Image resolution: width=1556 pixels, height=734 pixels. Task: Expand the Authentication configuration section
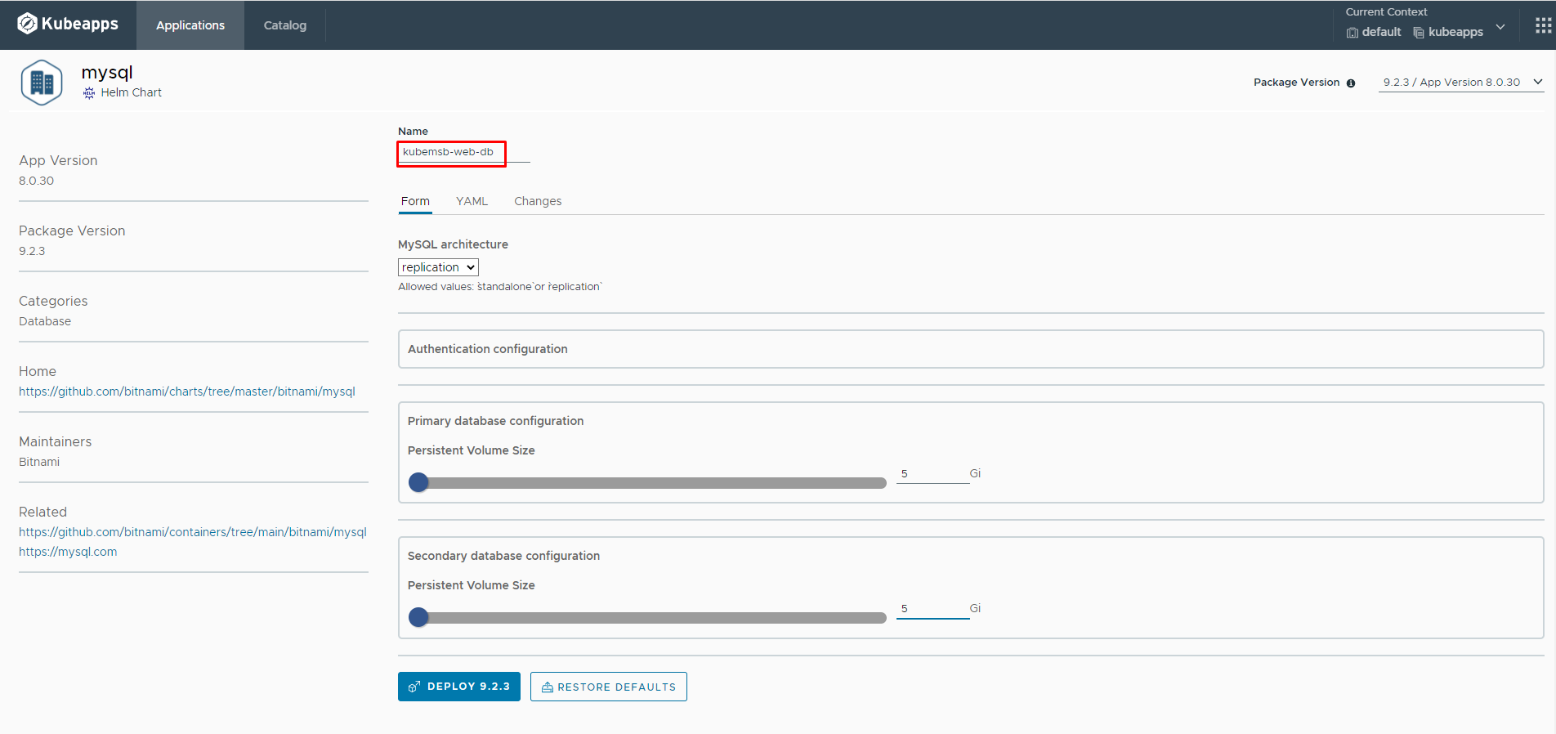click(971, 349)
